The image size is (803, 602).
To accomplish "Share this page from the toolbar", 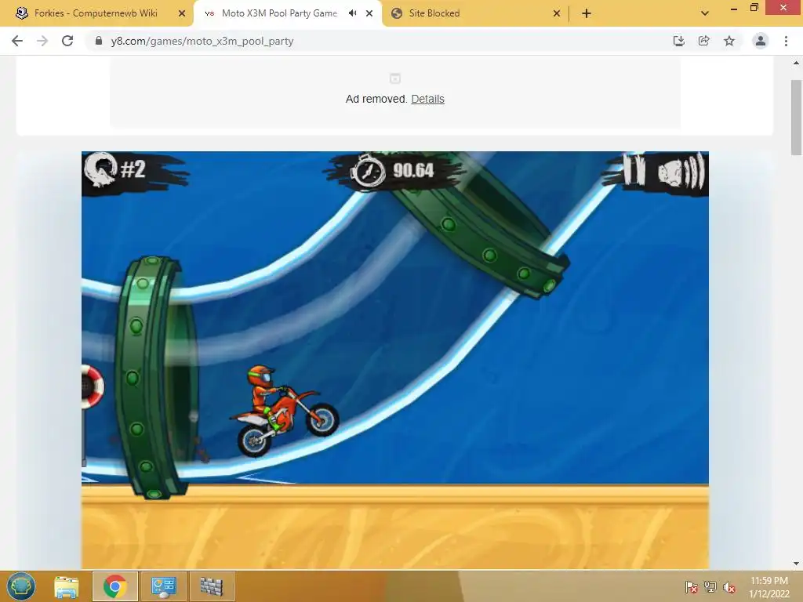I will pos(703,41).
